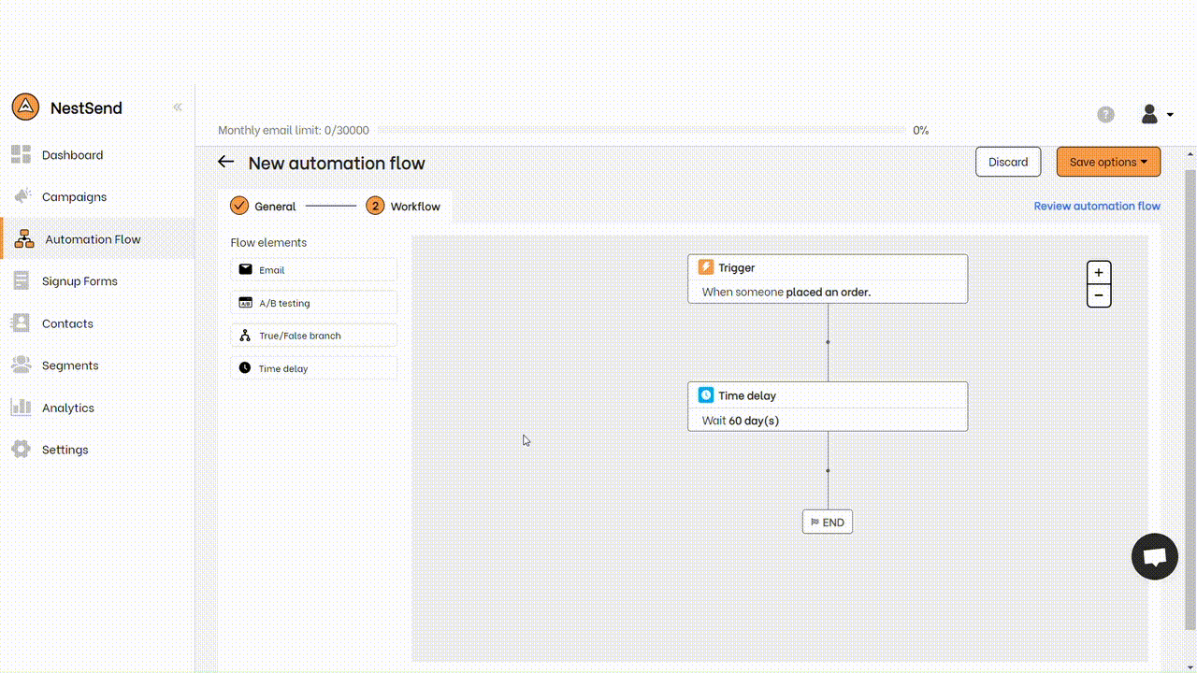Image resolution: width=1197 pixels, height=673 pixels.
Task: Click the END flag icon
Action: click(x=815, y=523)
